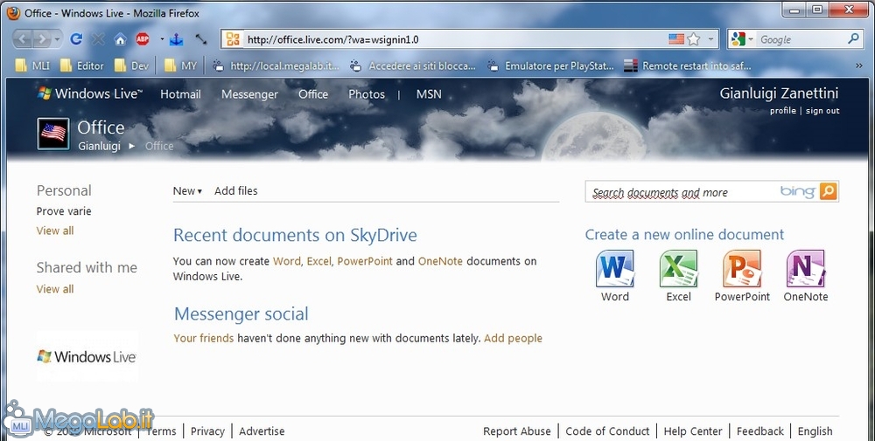
Task: Click the Add people link
Action: (513, 338)
